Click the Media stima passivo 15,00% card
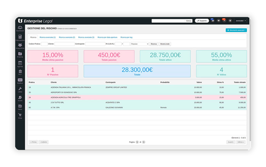Image resolution: width=266 pixels, height=167 pixels. 53,56
